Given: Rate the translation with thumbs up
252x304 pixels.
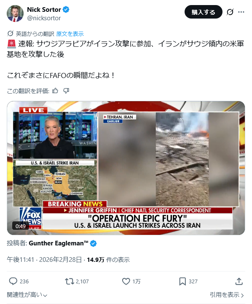Looking at the screenshot, I should pos(55,91).
